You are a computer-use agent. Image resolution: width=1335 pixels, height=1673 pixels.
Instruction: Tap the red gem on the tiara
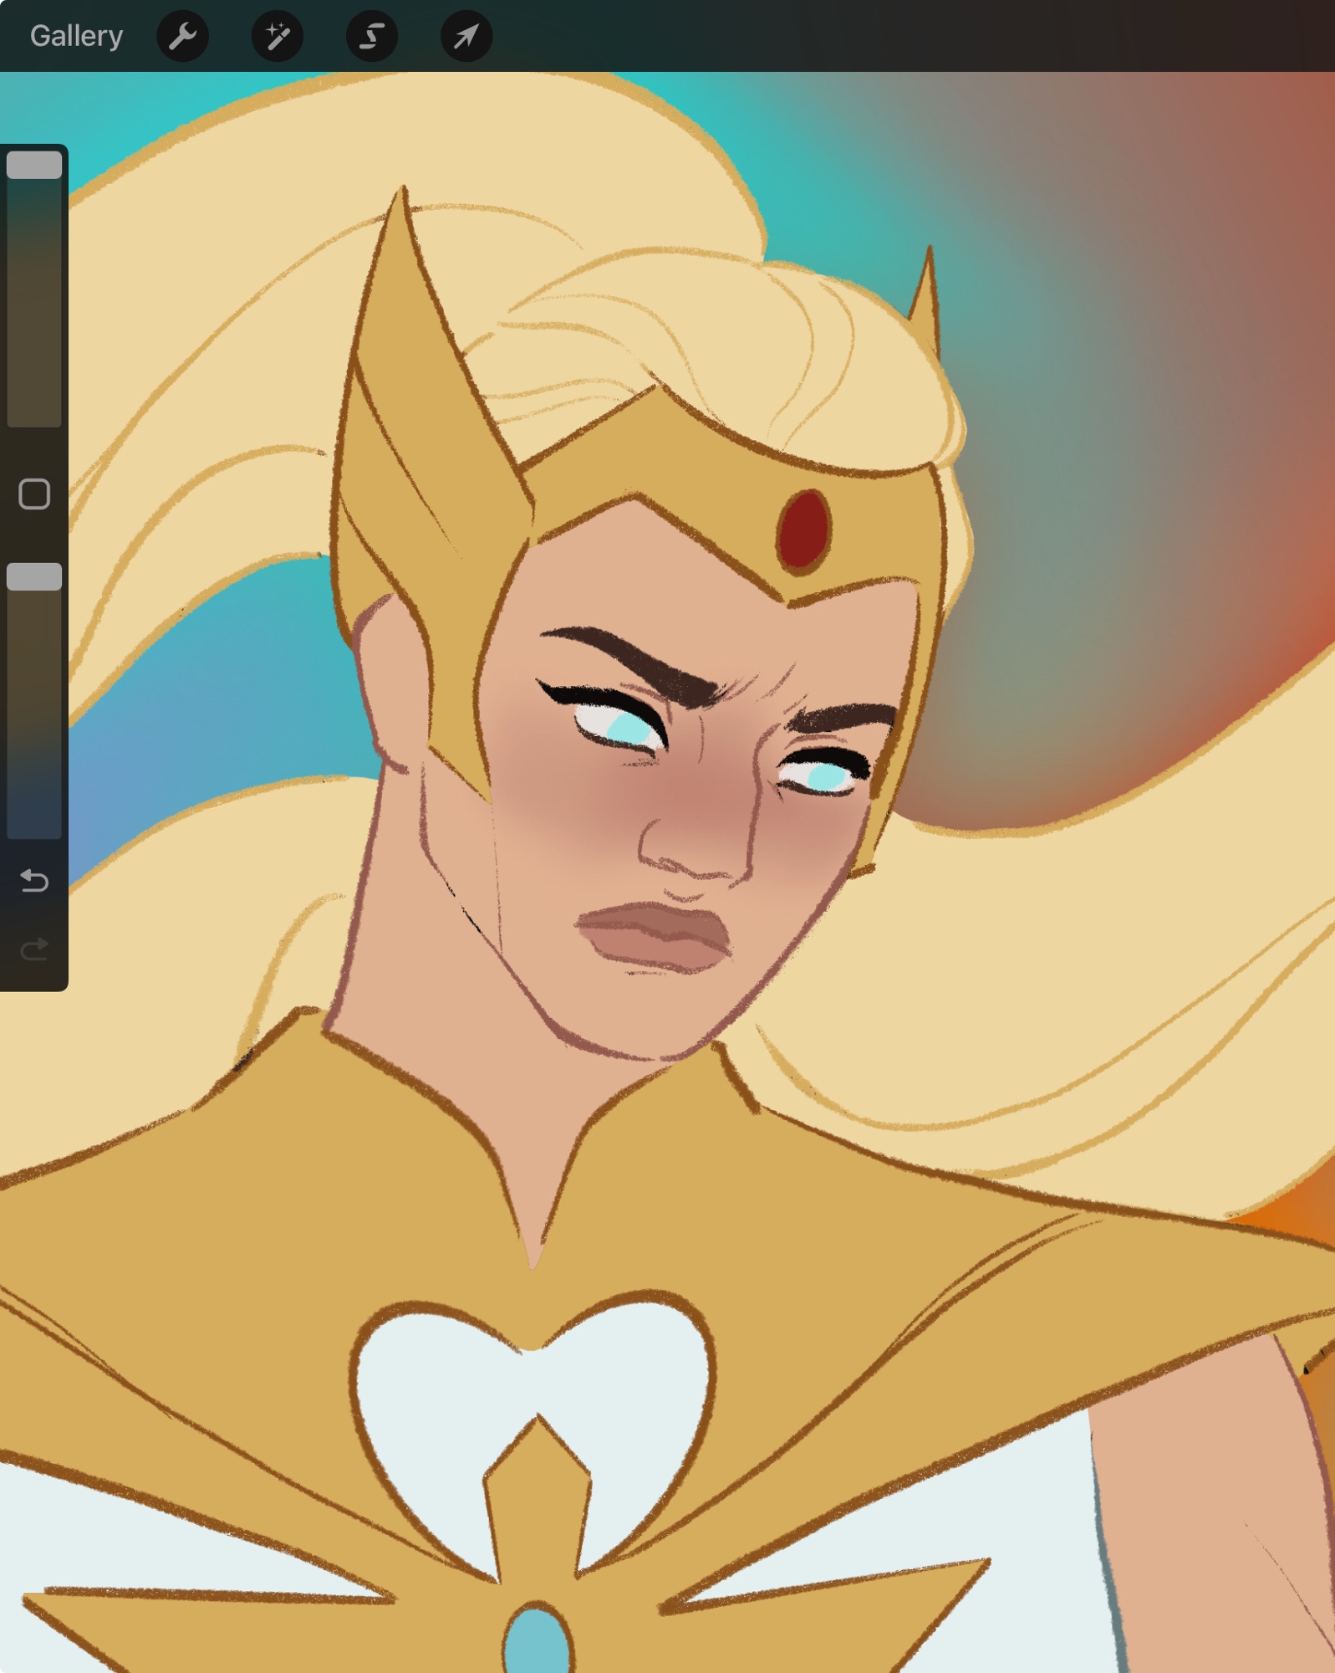click(803, 530)
